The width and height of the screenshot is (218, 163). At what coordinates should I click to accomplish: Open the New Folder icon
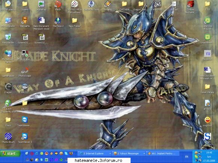click(x=75, y=22)
